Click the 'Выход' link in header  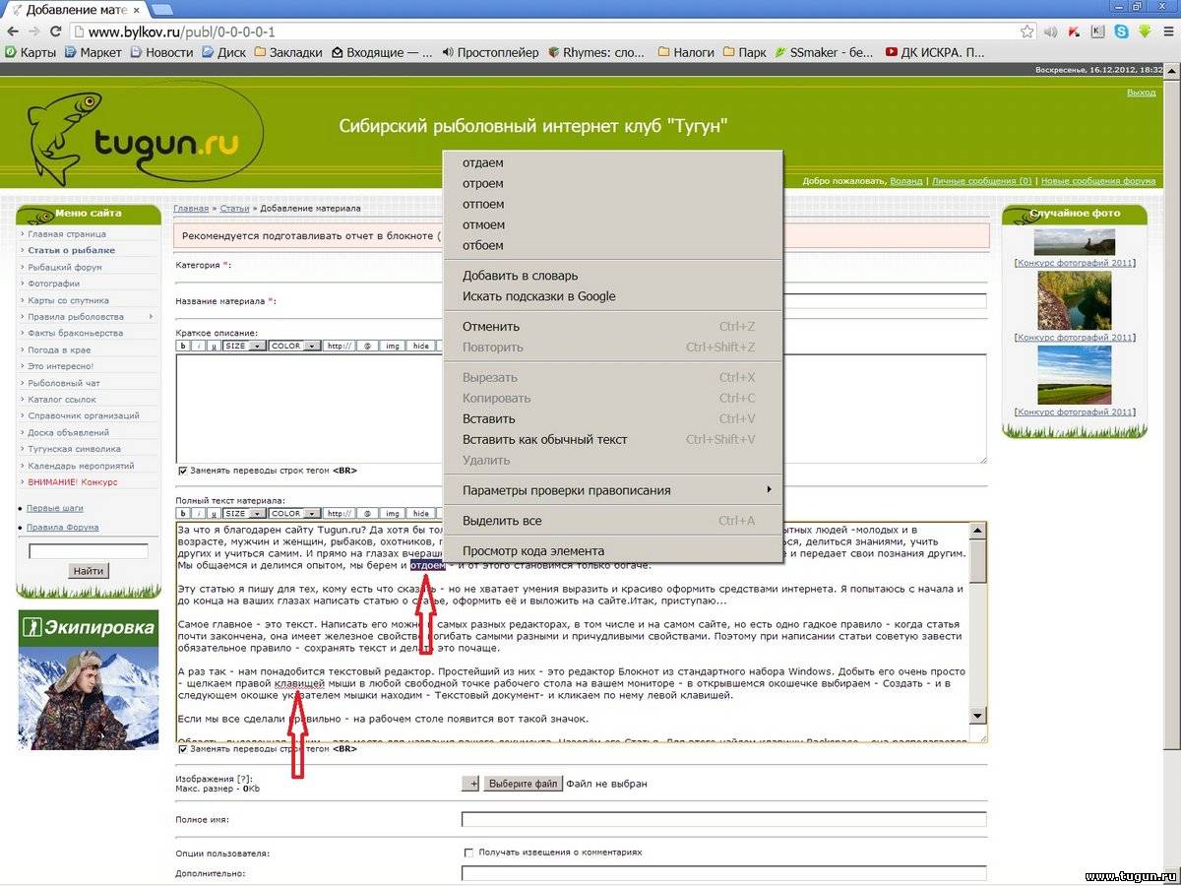(1142, 93)
